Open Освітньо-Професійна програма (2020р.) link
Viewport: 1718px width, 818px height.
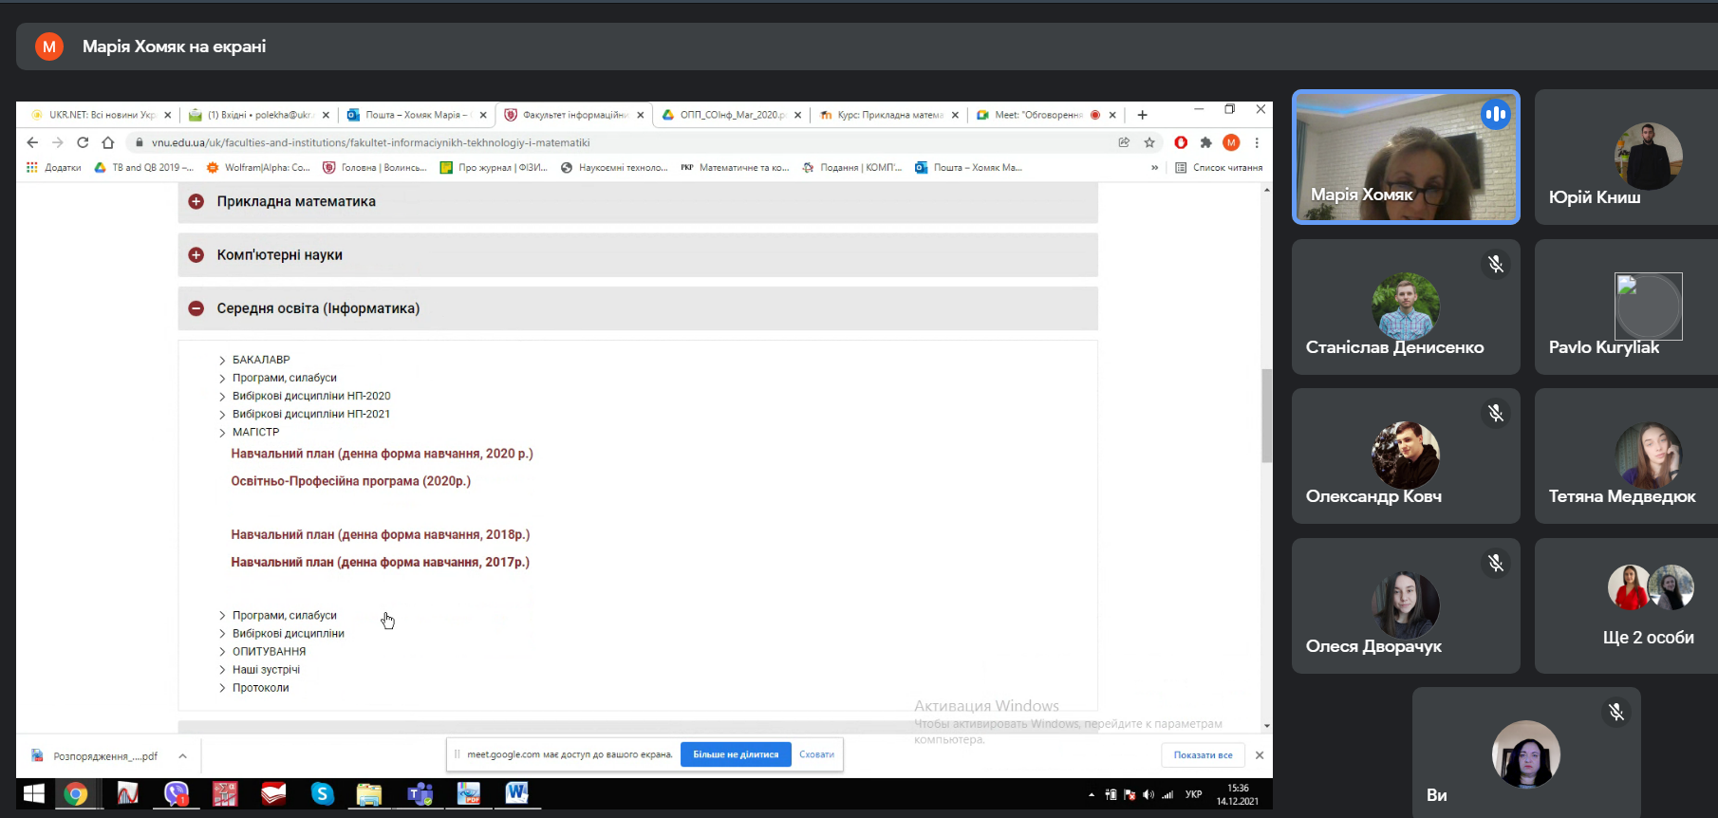(350, 481)
